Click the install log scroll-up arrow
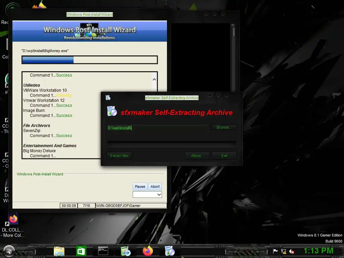The width and height of the screenshot is (344, 258). pyautogui.click(x=154, y=79)
